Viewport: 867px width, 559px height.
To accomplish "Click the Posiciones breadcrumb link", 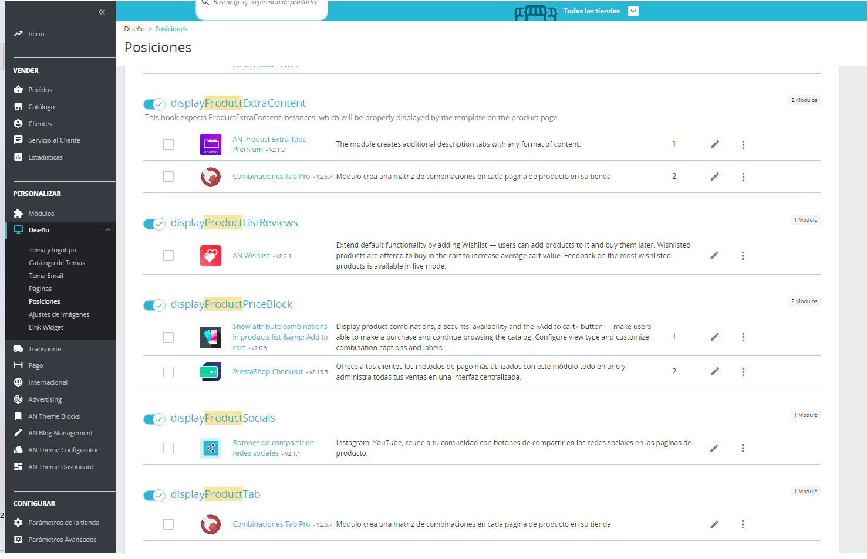I will coord(171,29).
